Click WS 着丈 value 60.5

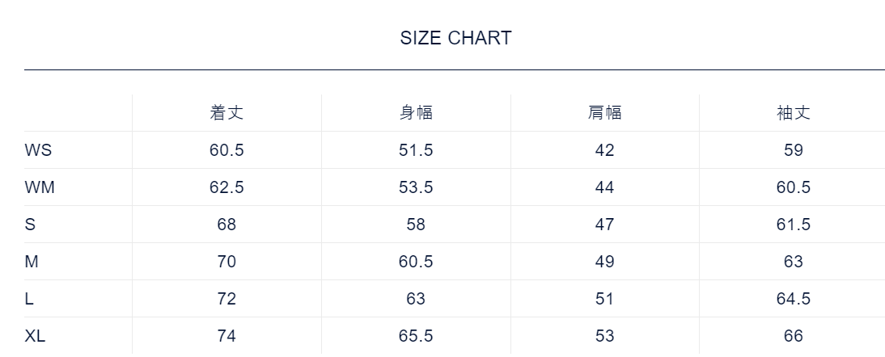227,150
